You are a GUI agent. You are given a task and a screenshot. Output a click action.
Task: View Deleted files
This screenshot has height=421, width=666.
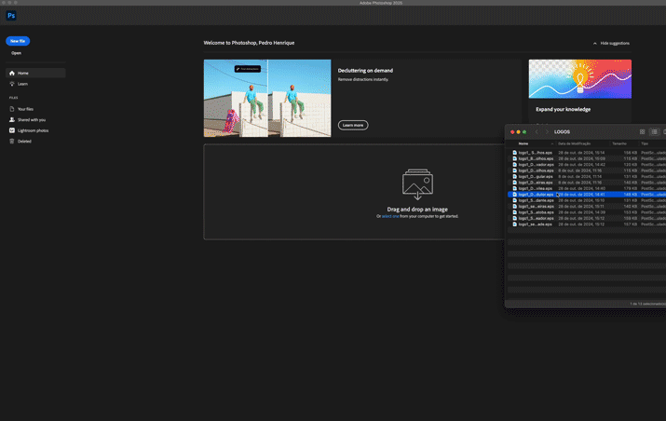(24, 141)
